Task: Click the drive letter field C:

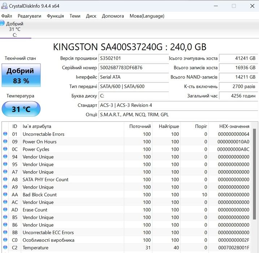Action: click(133, 96)
